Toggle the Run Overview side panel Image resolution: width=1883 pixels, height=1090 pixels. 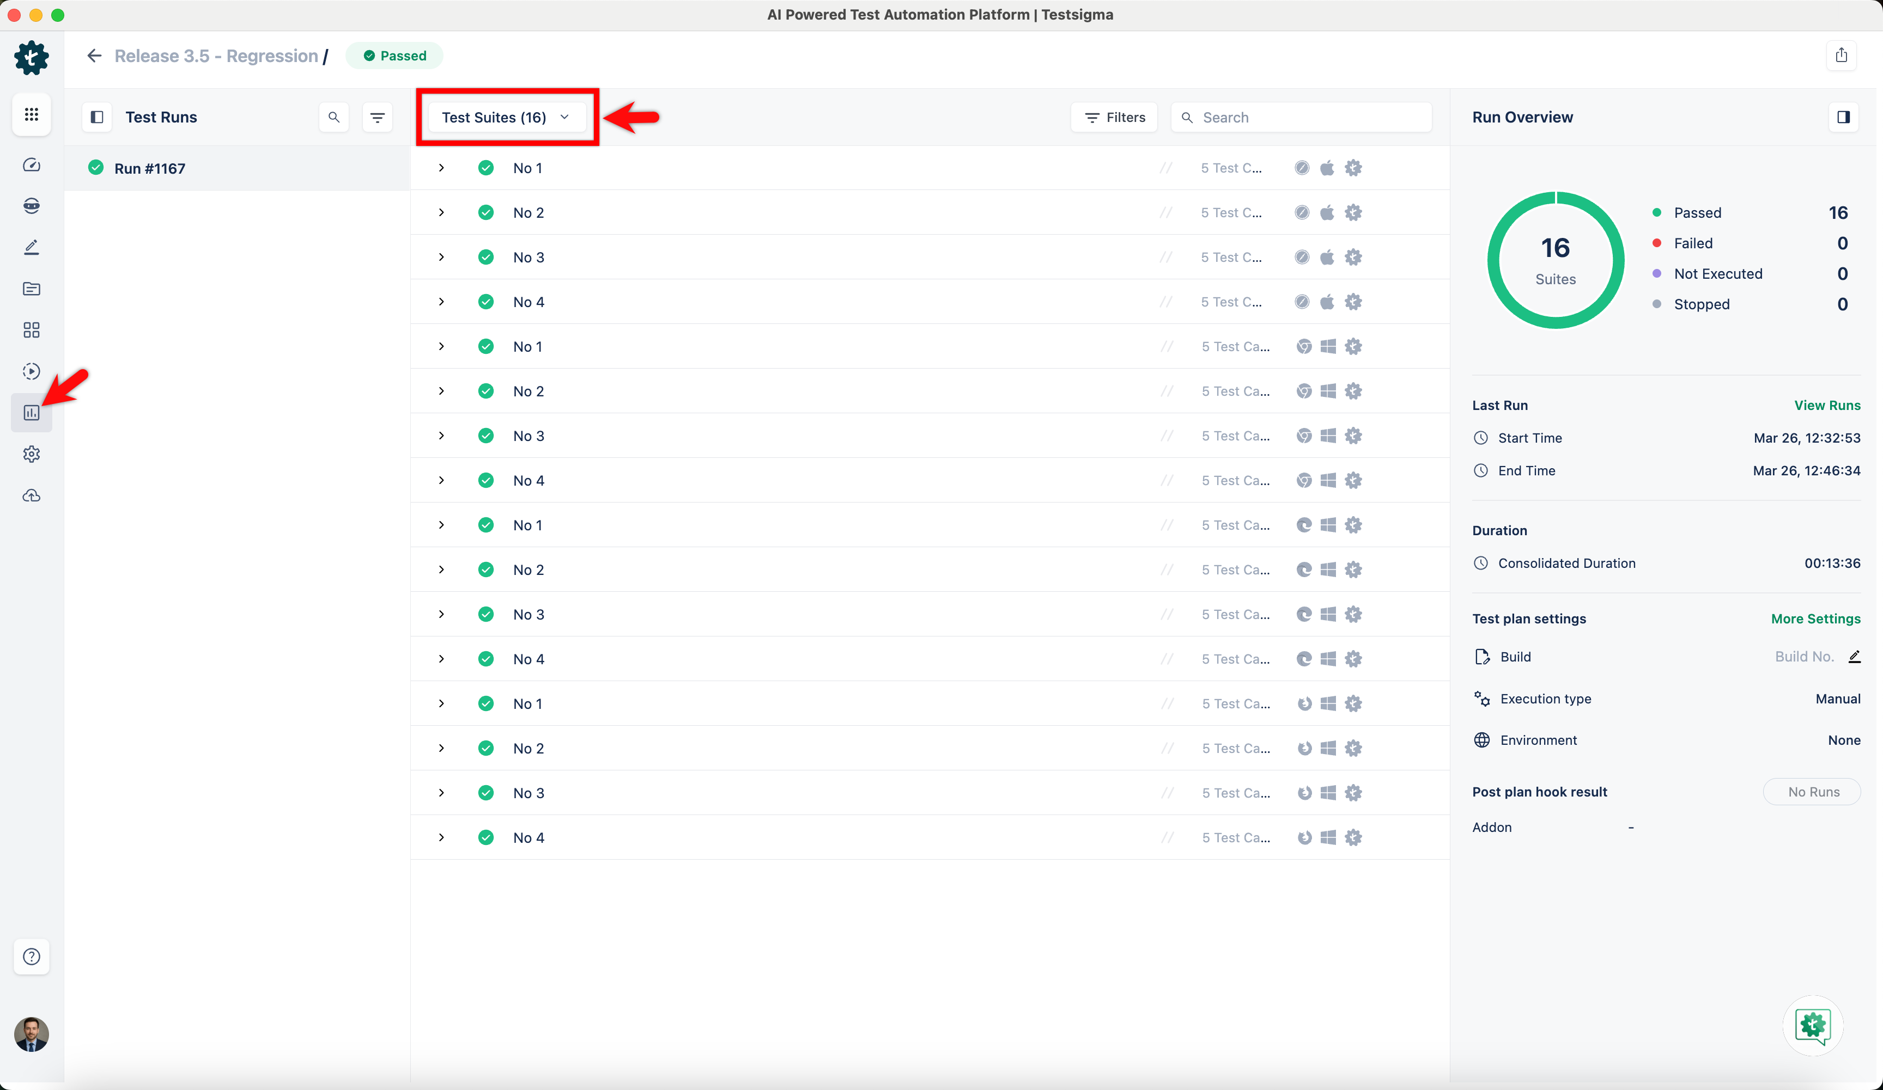coord(1843,117)
